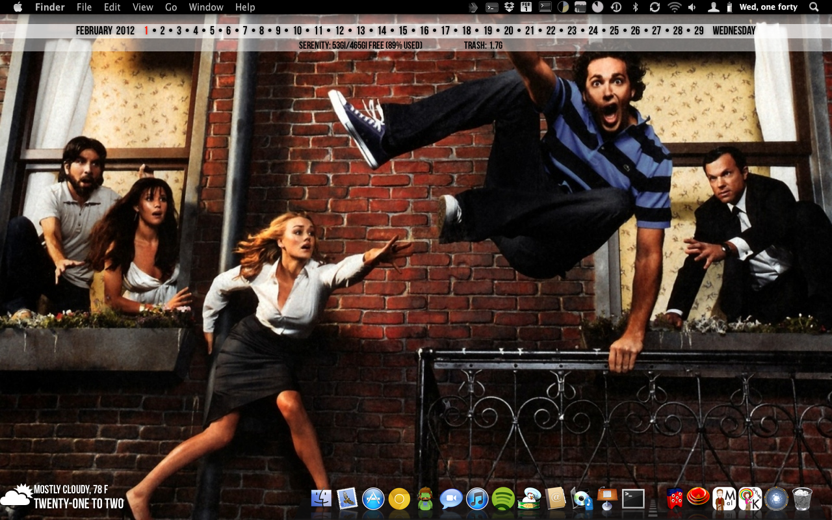Screen dimensions: 832x520
Task: Open the View menu
Action: tap(142, 7)
